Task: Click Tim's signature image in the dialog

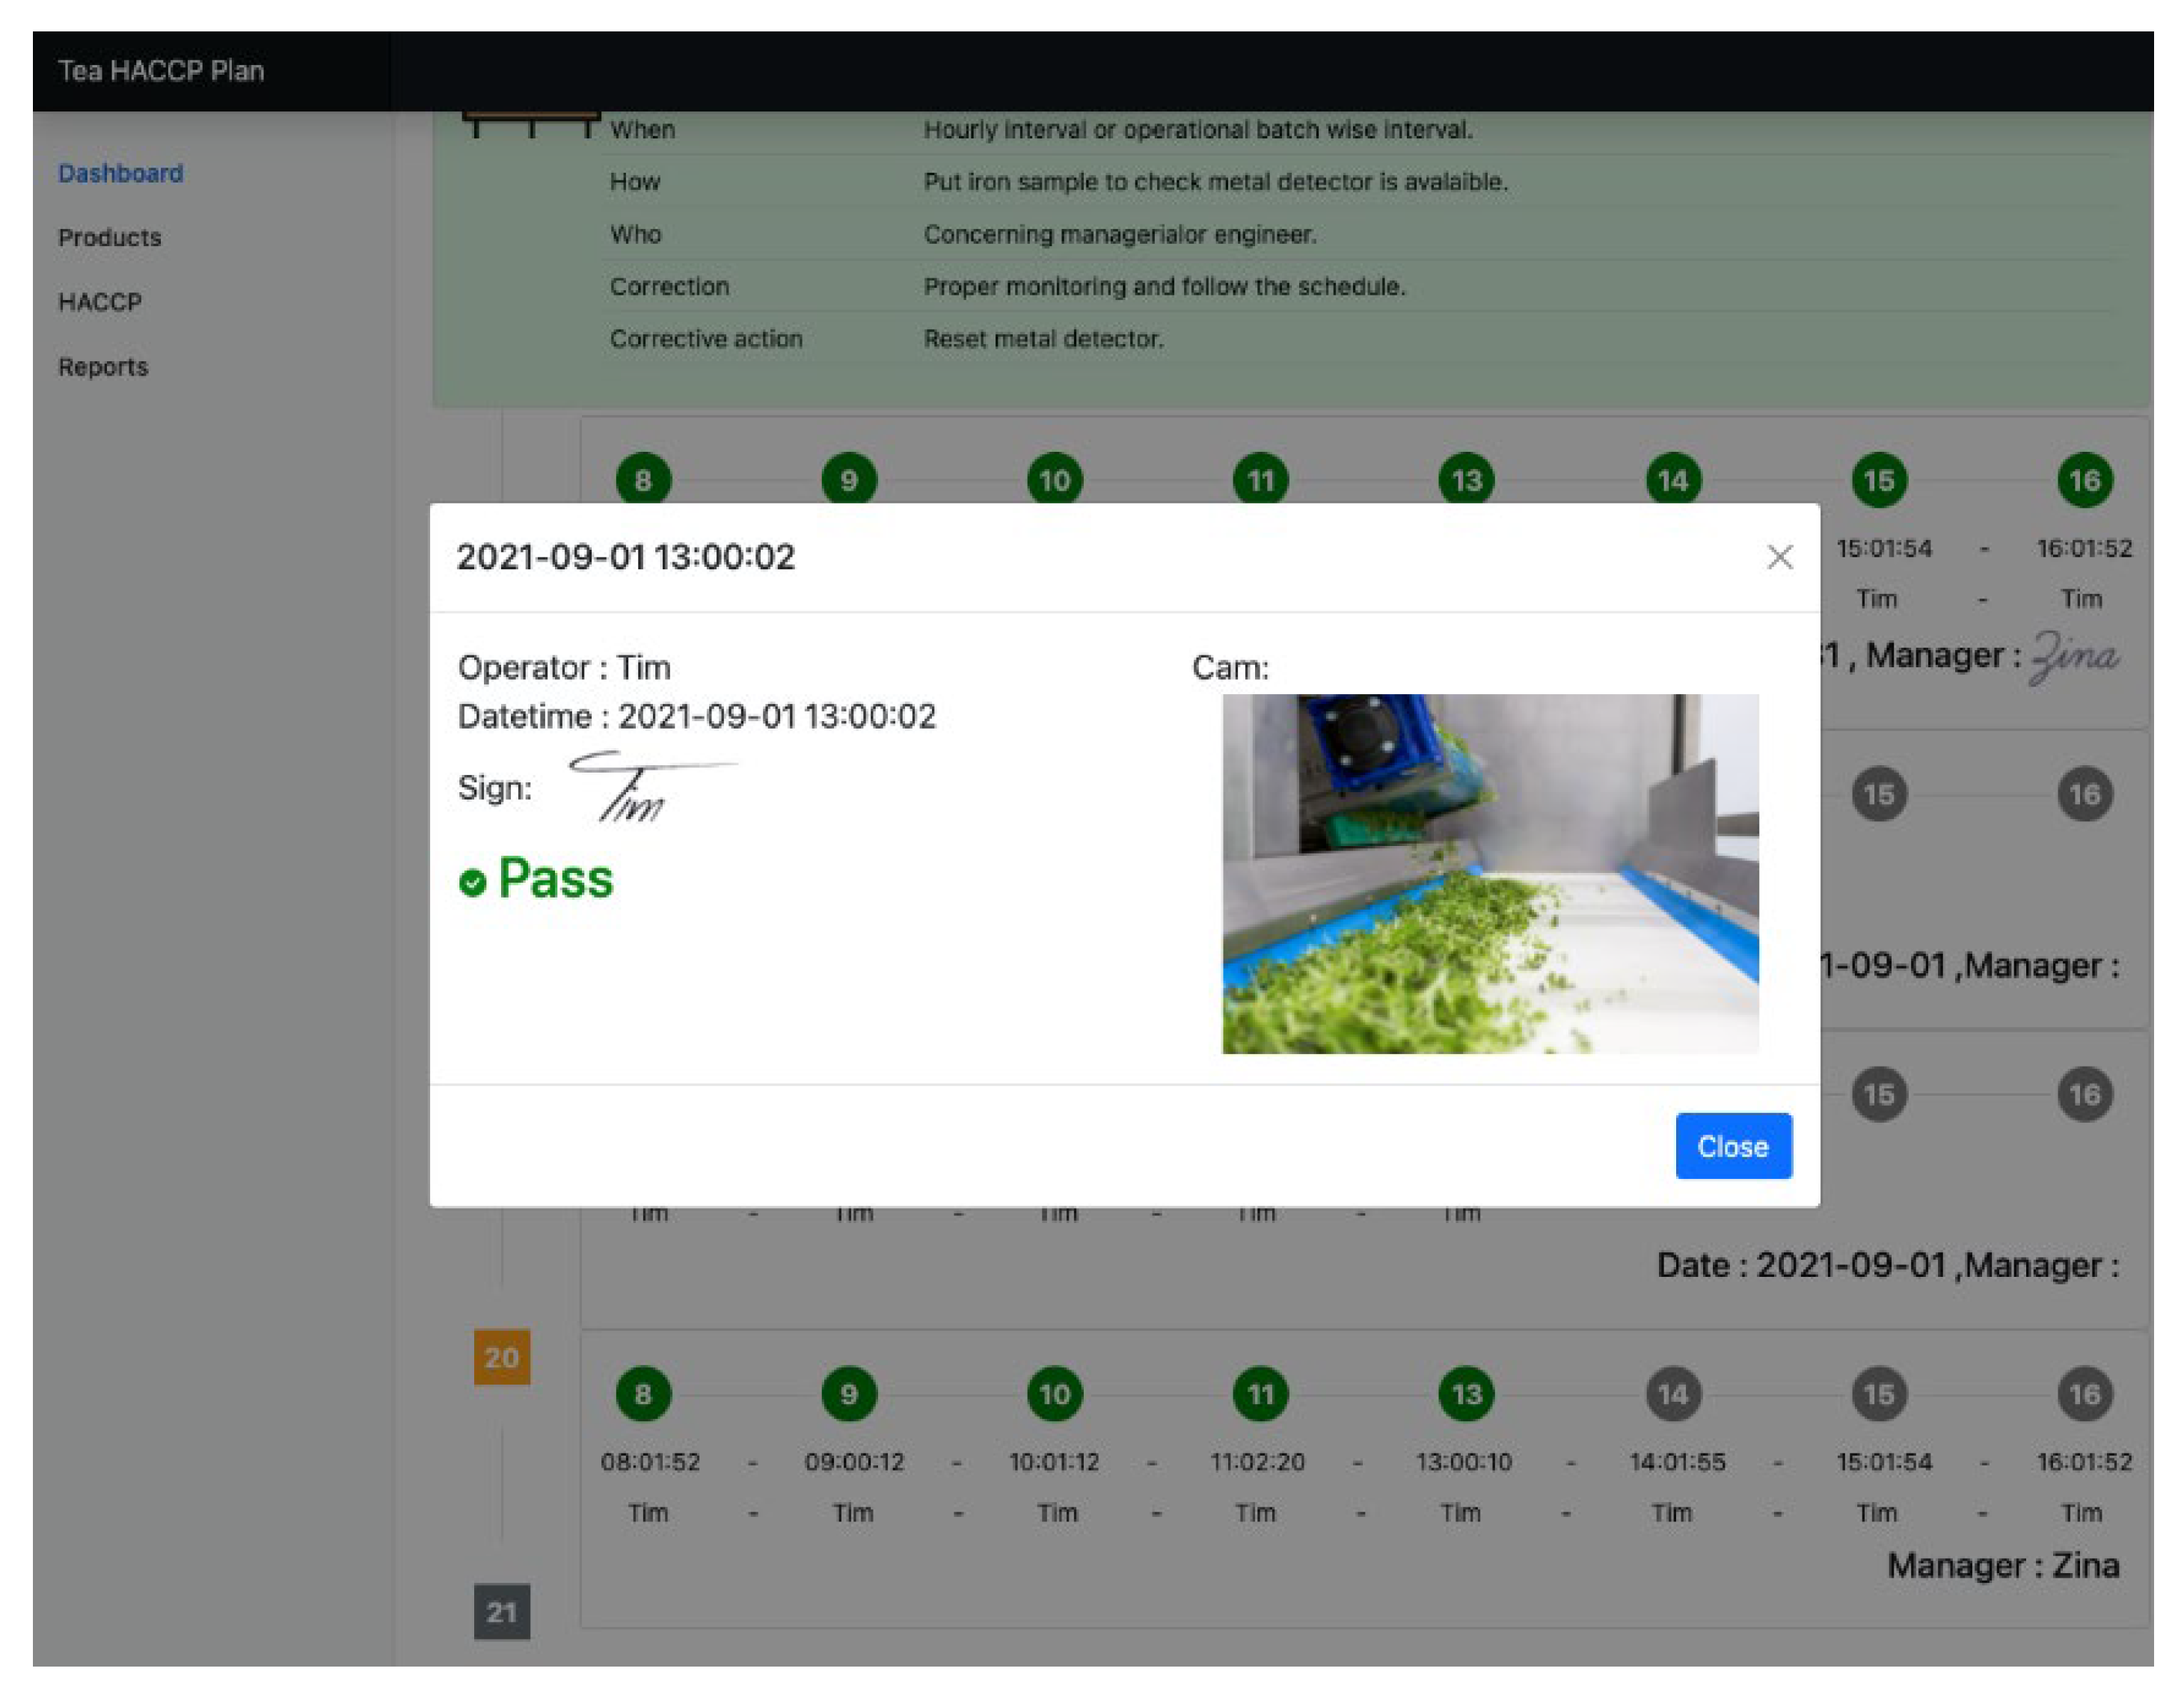Action: point(640,787)
